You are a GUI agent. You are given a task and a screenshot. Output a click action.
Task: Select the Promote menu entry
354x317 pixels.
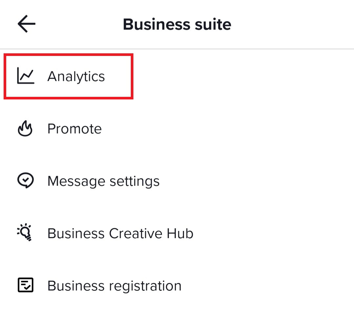[x=74, y=129]
